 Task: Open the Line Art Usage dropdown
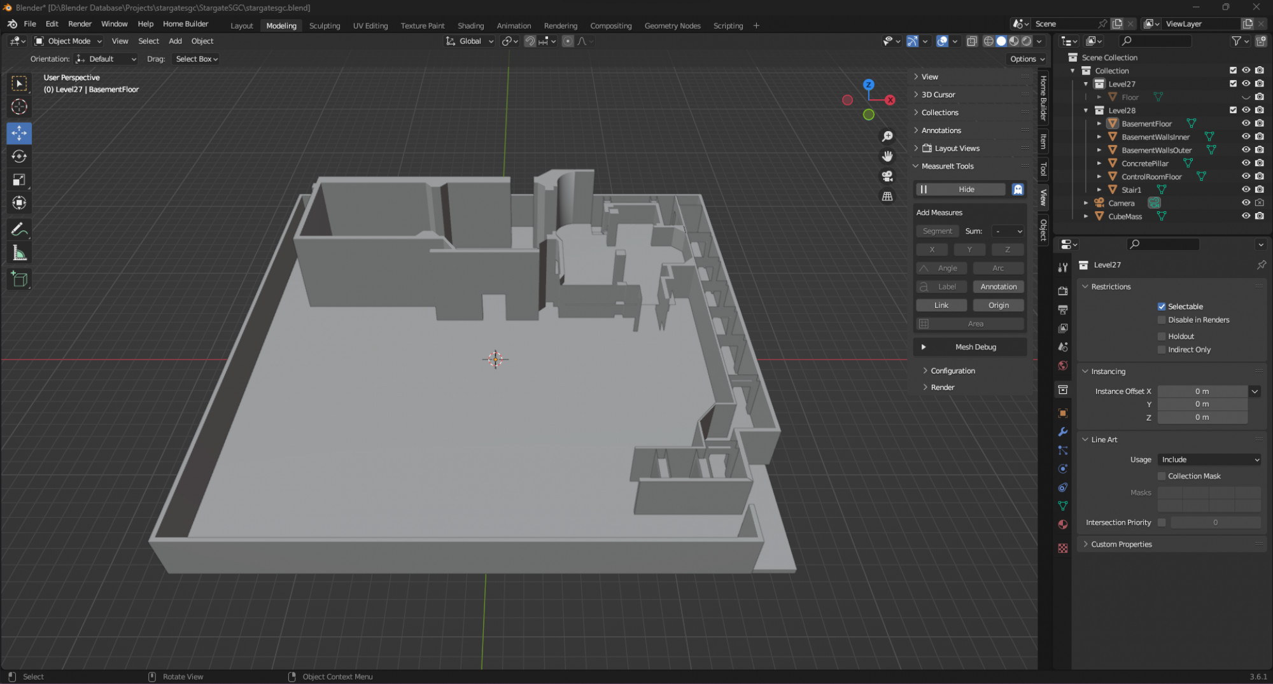(1209, 460)
